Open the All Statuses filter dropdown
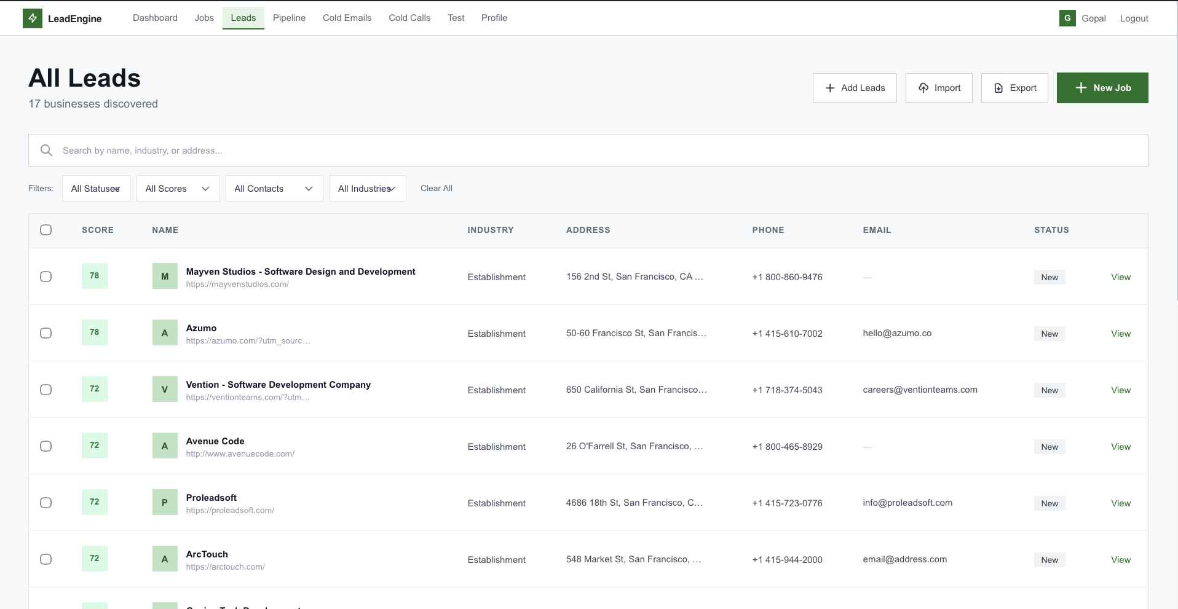The height and width of the screenshot is (609, 1178). point(96,188)
